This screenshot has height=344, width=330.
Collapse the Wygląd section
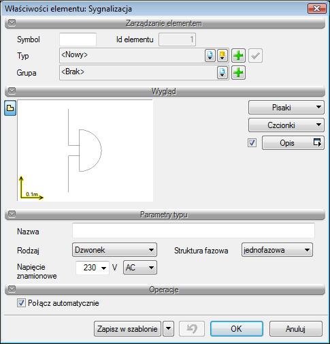click(x=12, y=91)
